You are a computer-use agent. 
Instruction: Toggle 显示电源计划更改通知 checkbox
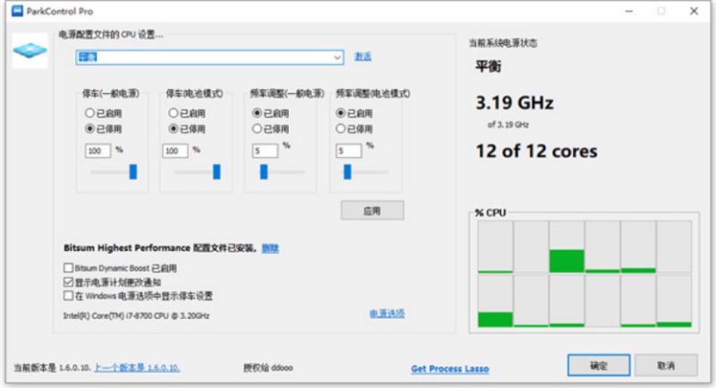(69, 282)
